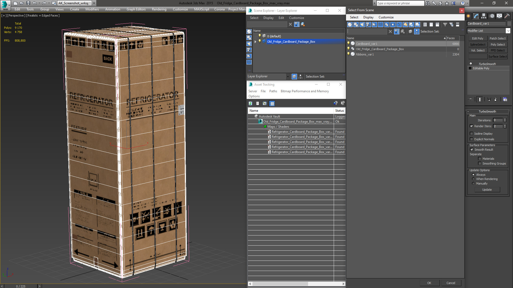The image size is (513, 288).
Task: Select the When Rendering update option
Action: click(x=473, y=179)
